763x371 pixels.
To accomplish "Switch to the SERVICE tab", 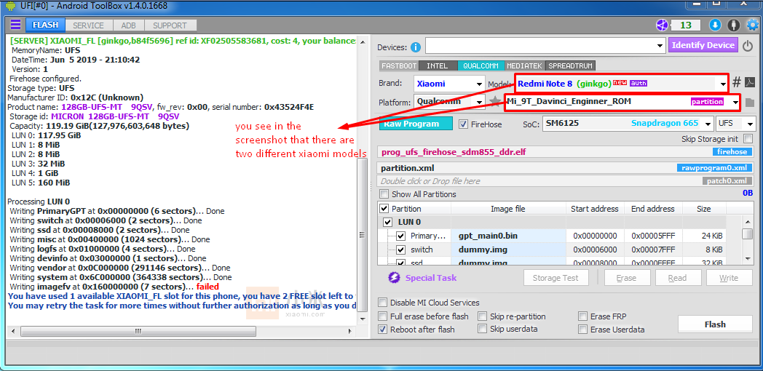I will [x=89, y=25].
